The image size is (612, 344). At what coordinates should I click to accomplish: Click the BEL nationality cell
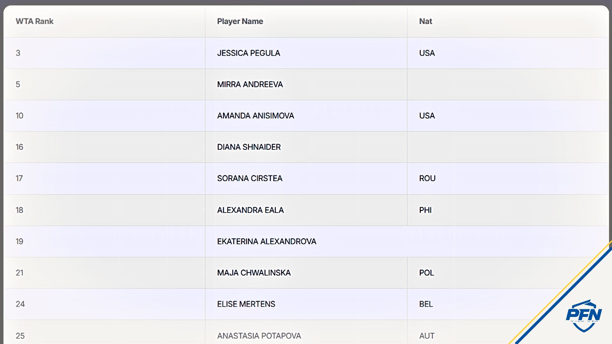pos(426,304)
